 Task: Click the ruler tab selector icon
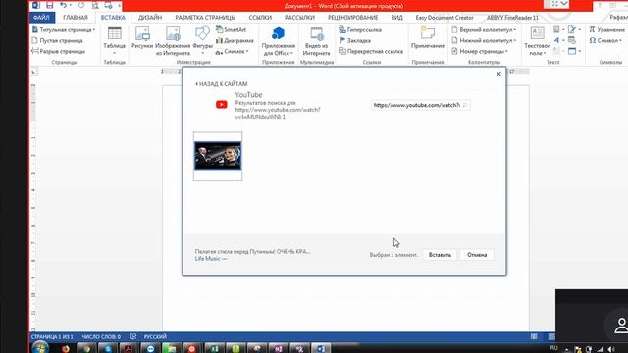click(33, 72)
